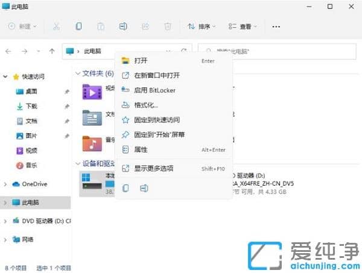Image resolution: width=362 pixels, height=273 pixels.
Task: Open the 排序 sort dropdown
Action: [201, 27]
